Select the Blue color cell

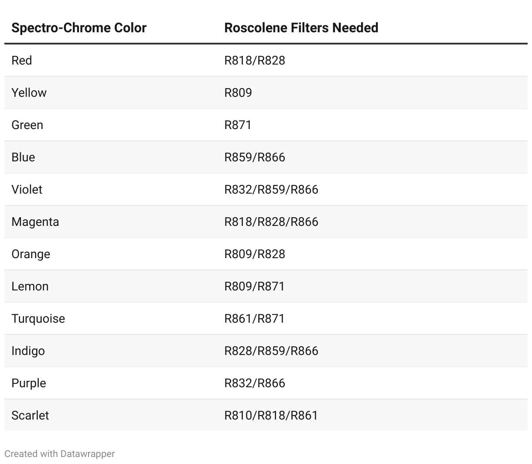pyautogui.click(x=23, y=157)
